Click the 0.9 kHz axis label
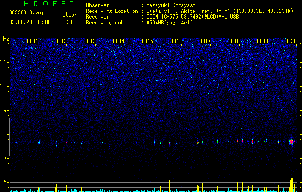302x192 pixels. point(4,110)
